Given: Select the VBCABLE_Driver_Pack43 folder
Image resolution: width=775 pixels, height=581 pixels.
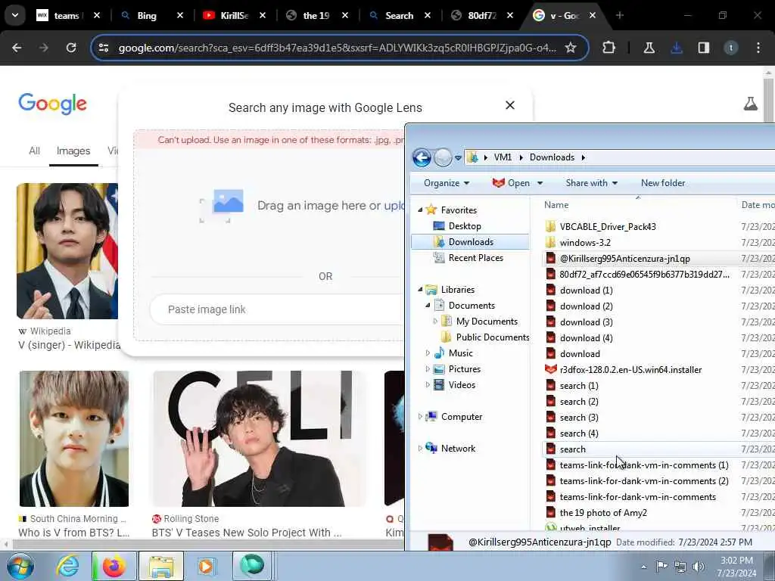Looking at the screenshot, I should pos(608,227).
